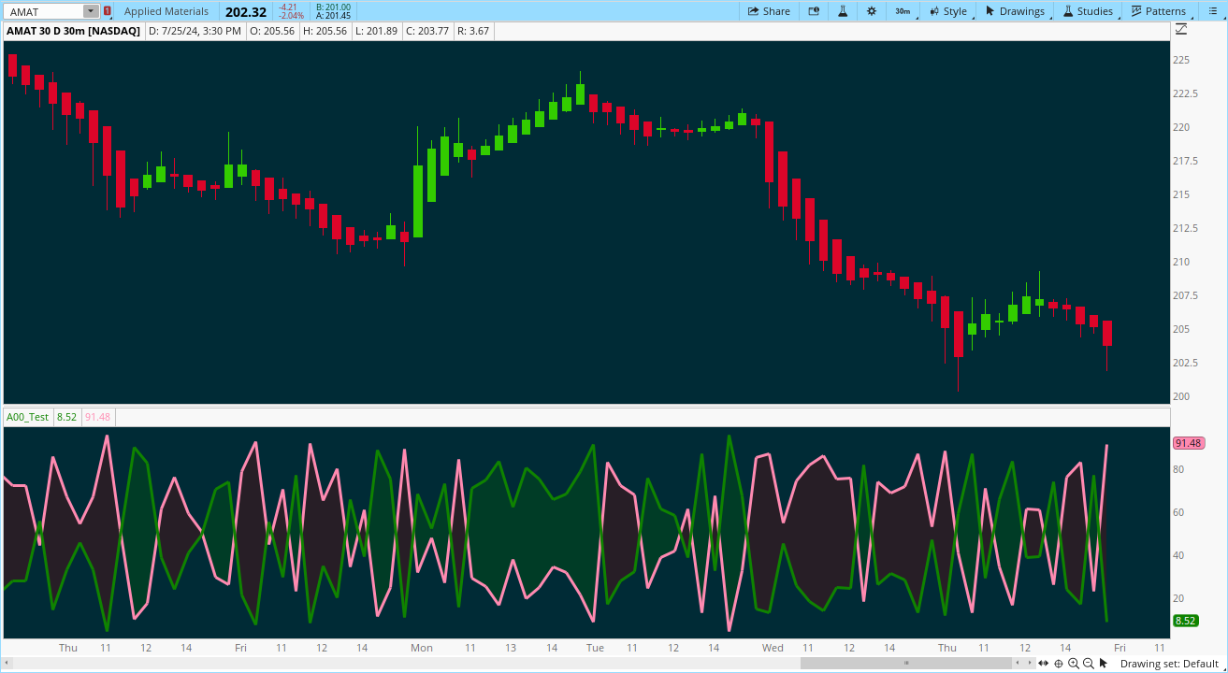
Task: Open the Style menu
Action: [x=947, y=11]
